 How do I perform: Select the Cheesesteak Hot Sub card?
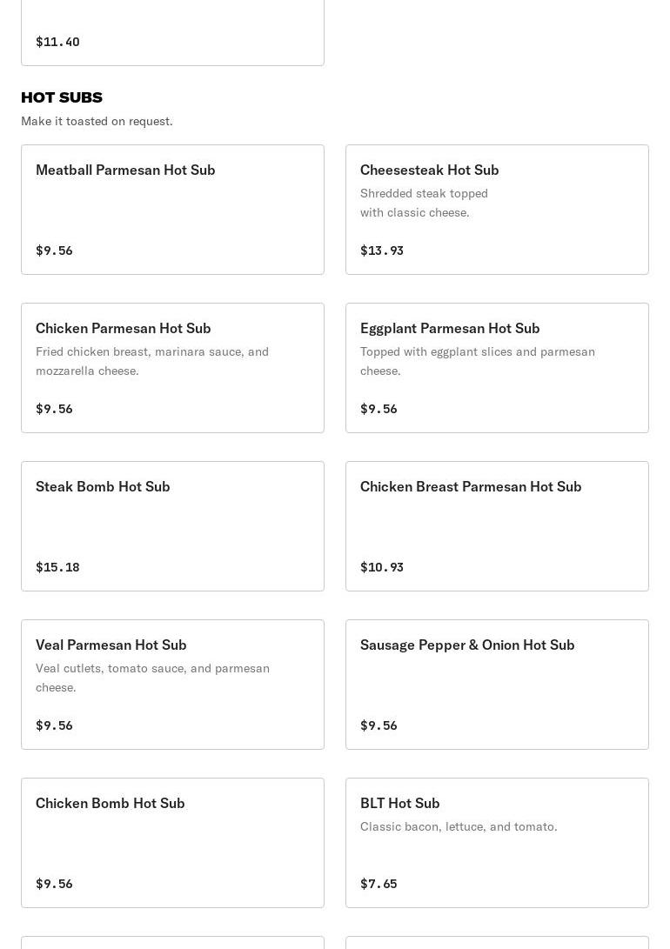click(497, 210)
